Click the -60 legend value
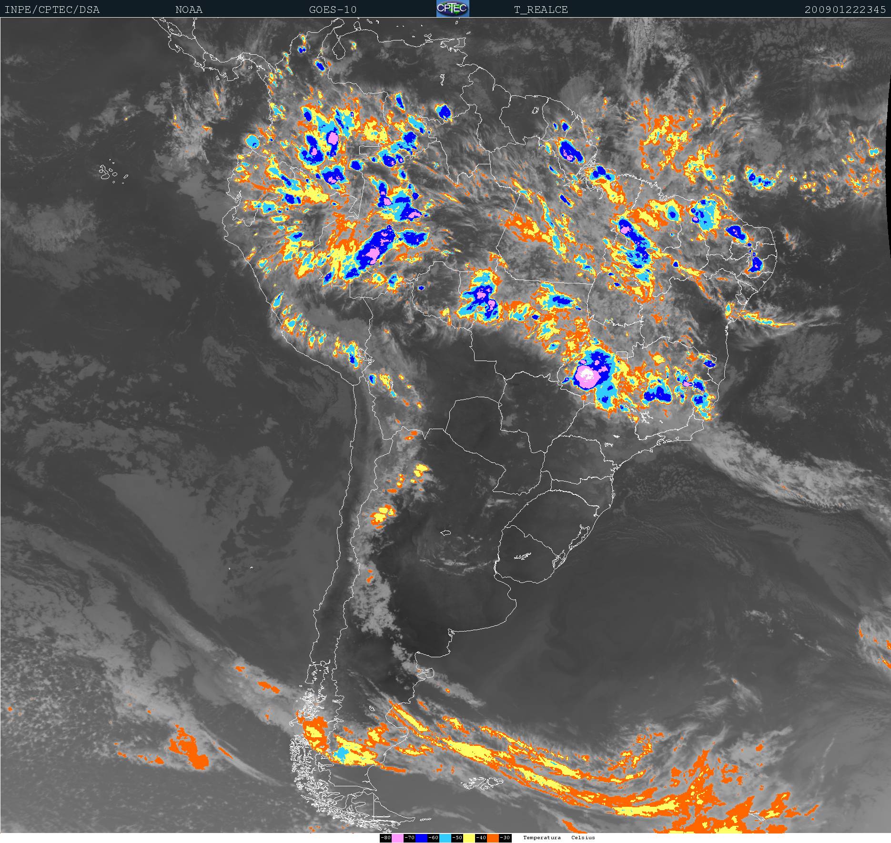This screenshot has width=891, height=843. point(433,838)
